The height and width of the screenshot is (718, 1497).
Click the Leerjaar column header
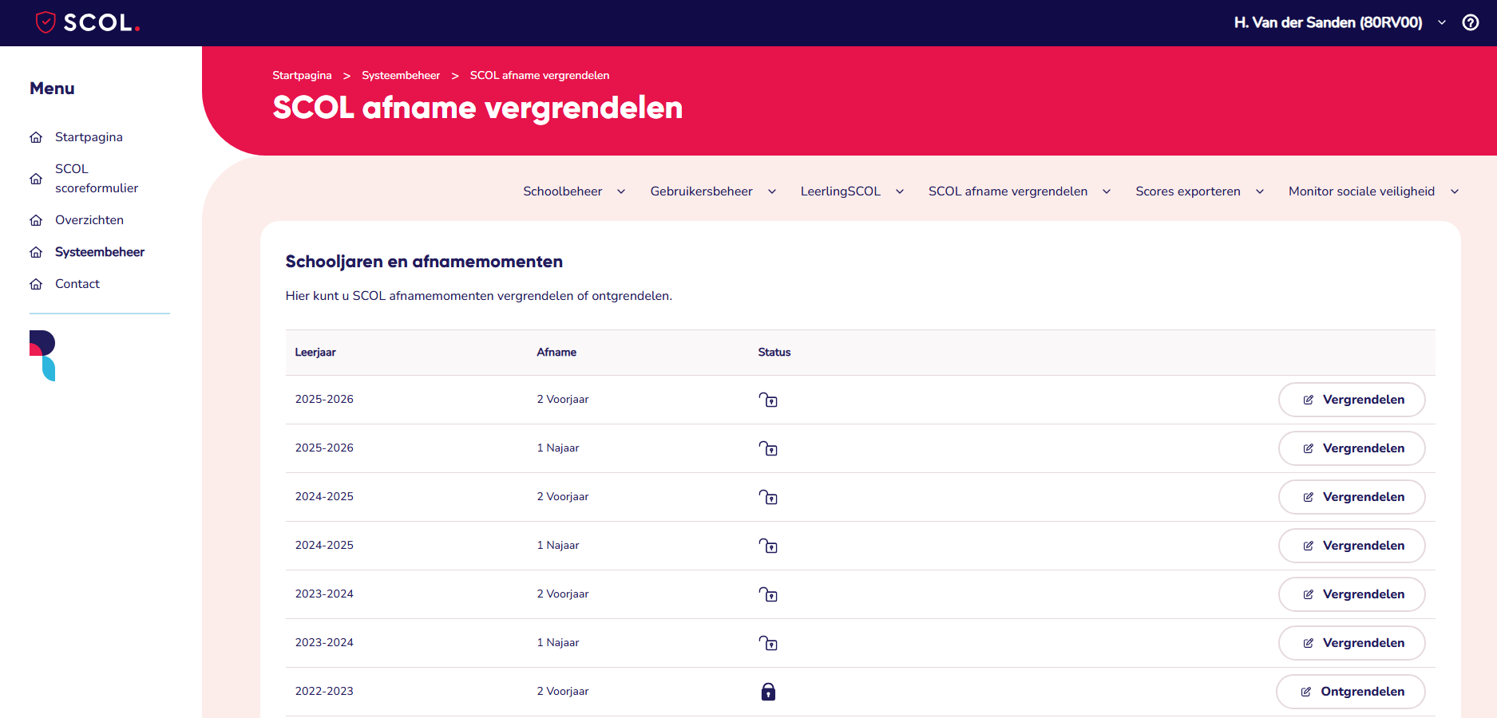(315, 352)
